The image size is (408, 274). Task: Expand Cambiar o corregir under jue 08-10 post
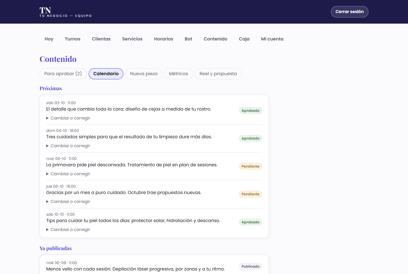tap(68, 201)
